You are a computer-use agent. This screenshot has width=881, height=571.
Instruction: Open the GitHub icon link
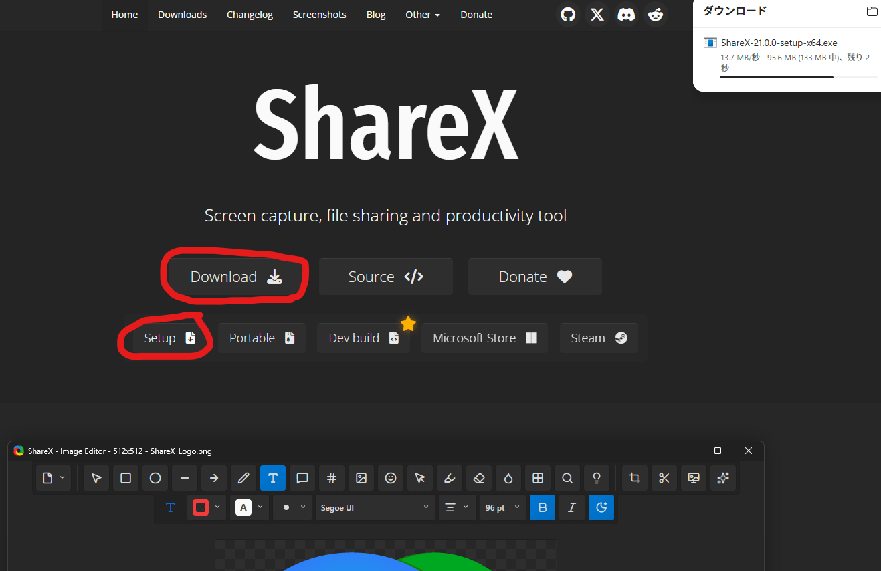tap(568, 15)
